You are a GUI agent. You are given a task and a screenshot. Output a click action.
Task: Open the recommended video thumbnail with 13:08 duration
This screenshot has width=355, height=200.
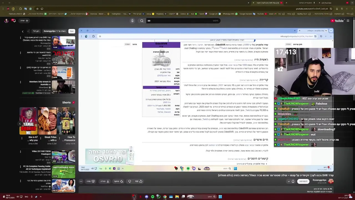(x=63, y=42)
